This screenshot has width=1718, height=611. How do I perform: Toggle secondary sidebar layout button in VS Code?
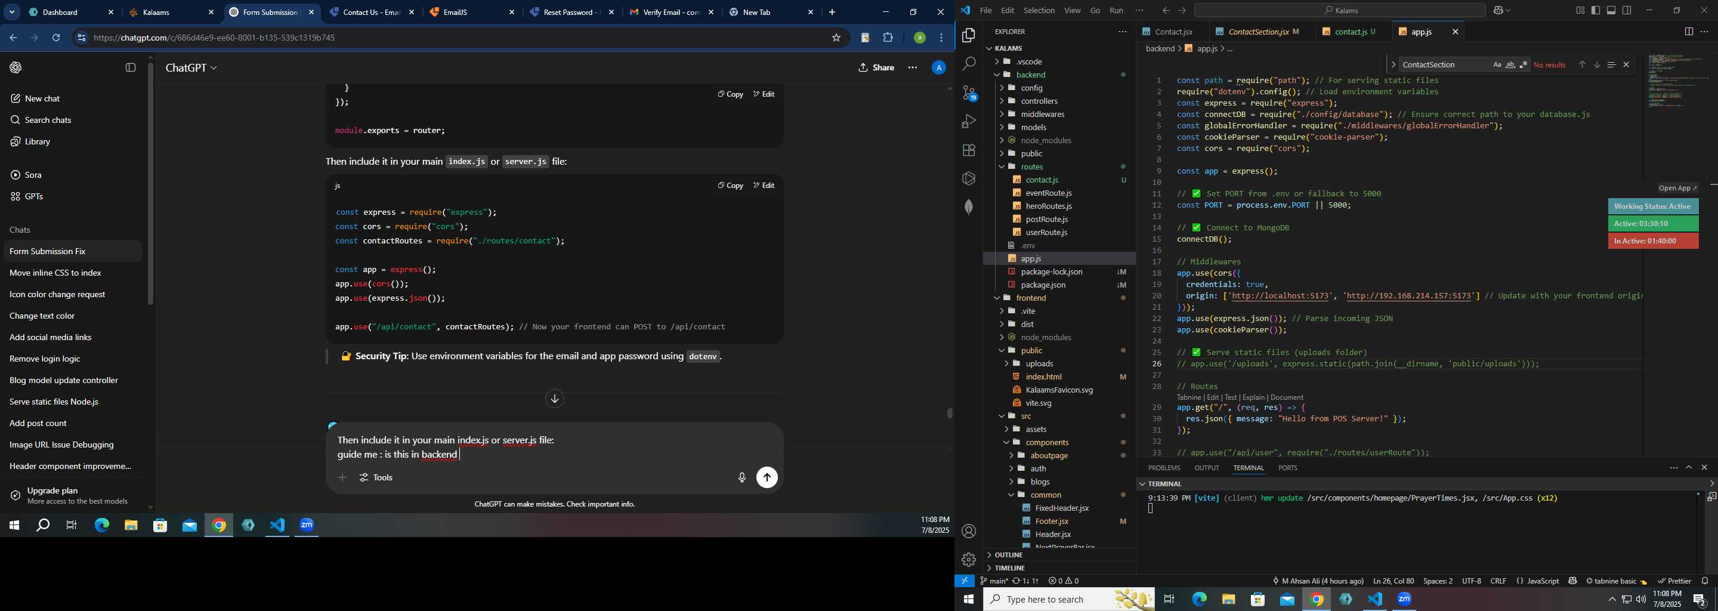(x=1627, y=11)
